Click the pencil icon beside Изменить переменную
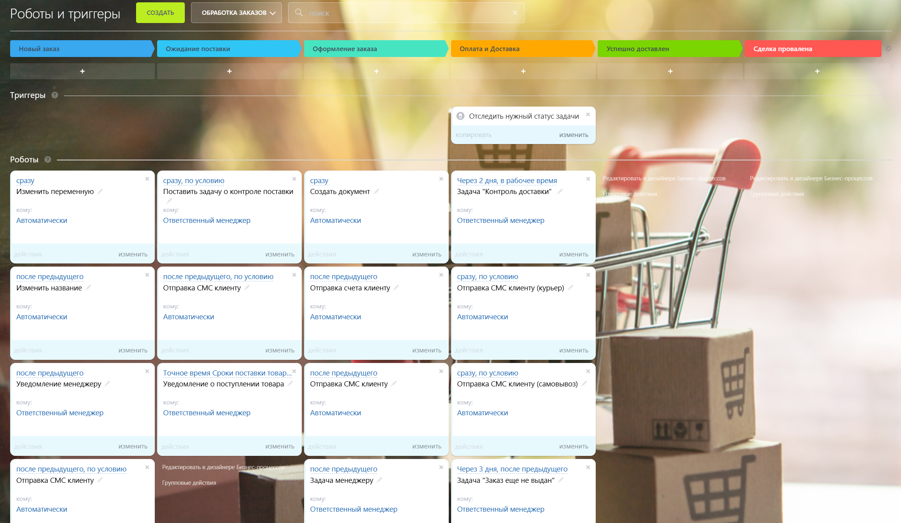901x523 pixels. [x=100, y=191]
